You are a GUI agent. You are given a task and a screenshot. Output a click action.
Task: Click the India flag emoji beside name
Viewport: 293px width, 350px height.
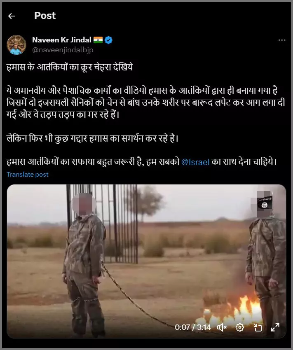[98, 40]
